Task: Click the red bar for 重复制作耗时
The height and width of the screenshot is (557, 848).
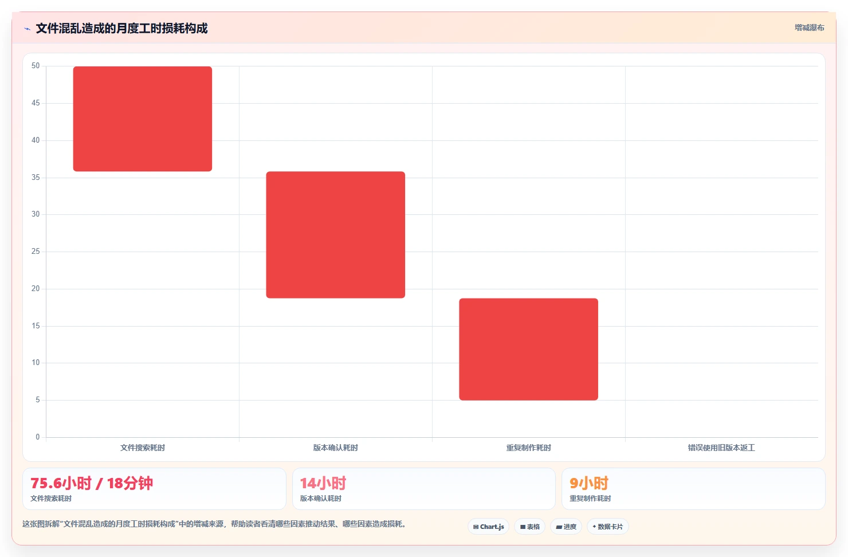Action: (x=529, y=349)
